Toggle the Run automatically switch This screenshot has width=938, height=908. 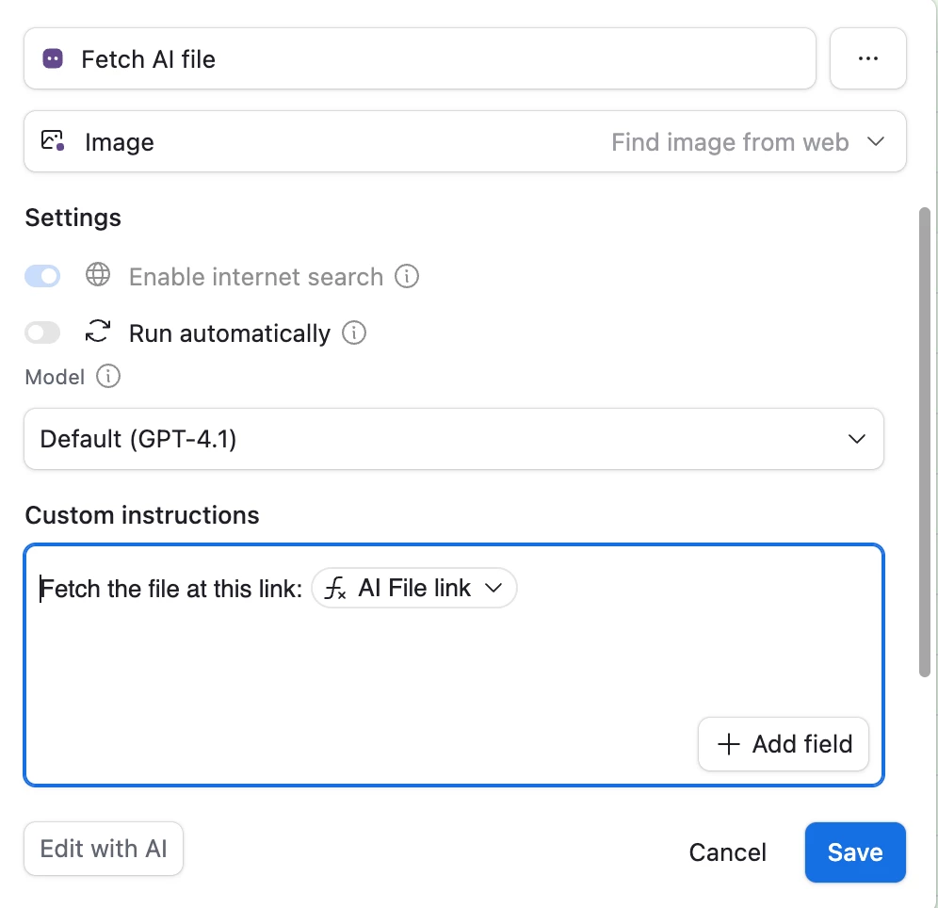pos(42,332)
